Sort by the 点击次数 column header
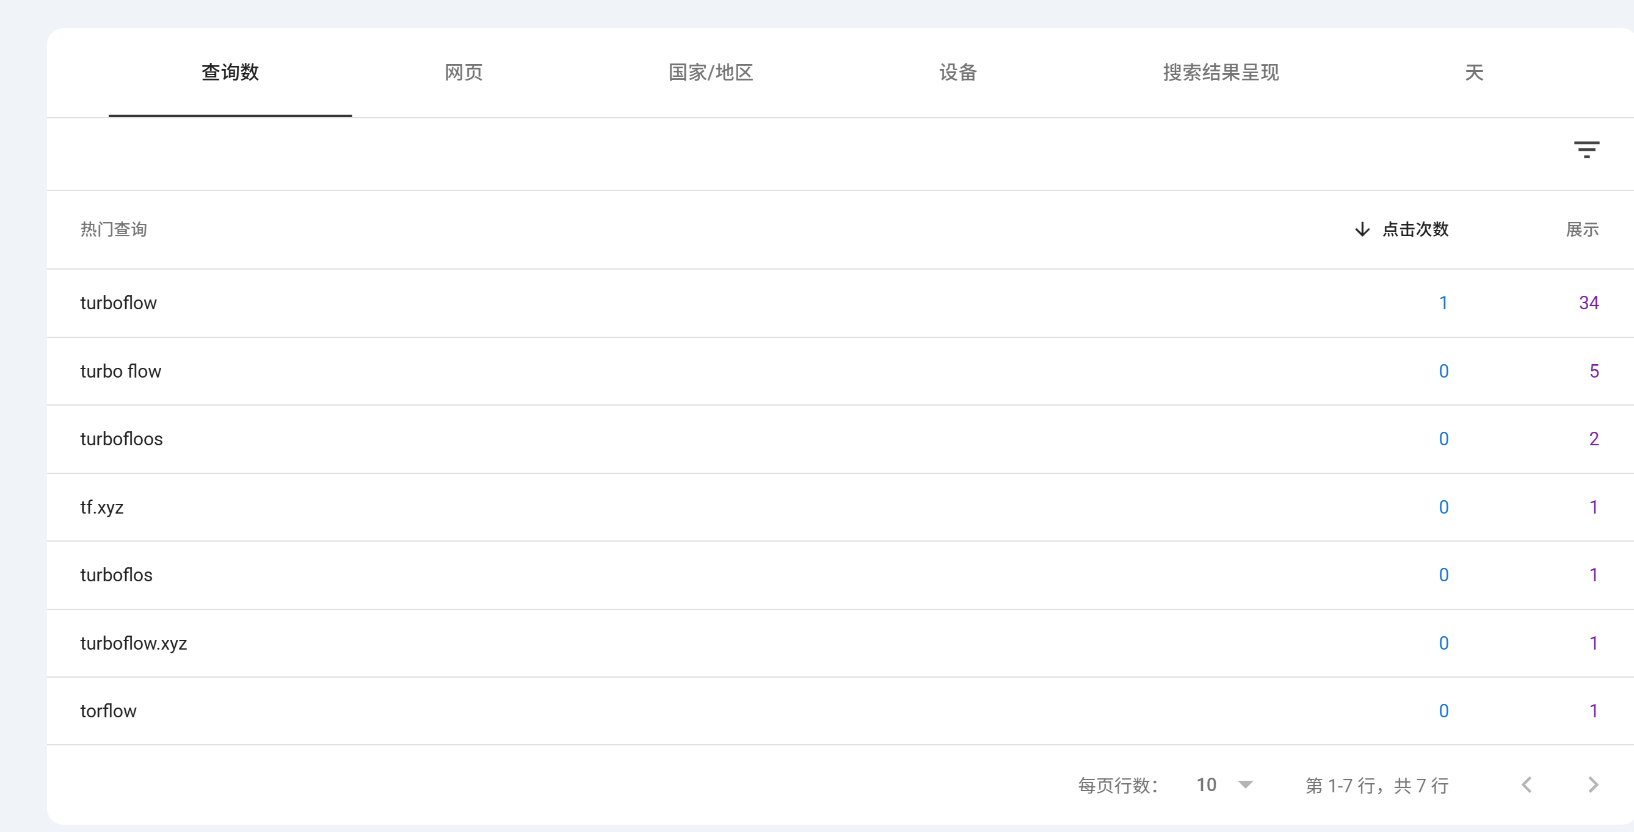 [1415, 229]
